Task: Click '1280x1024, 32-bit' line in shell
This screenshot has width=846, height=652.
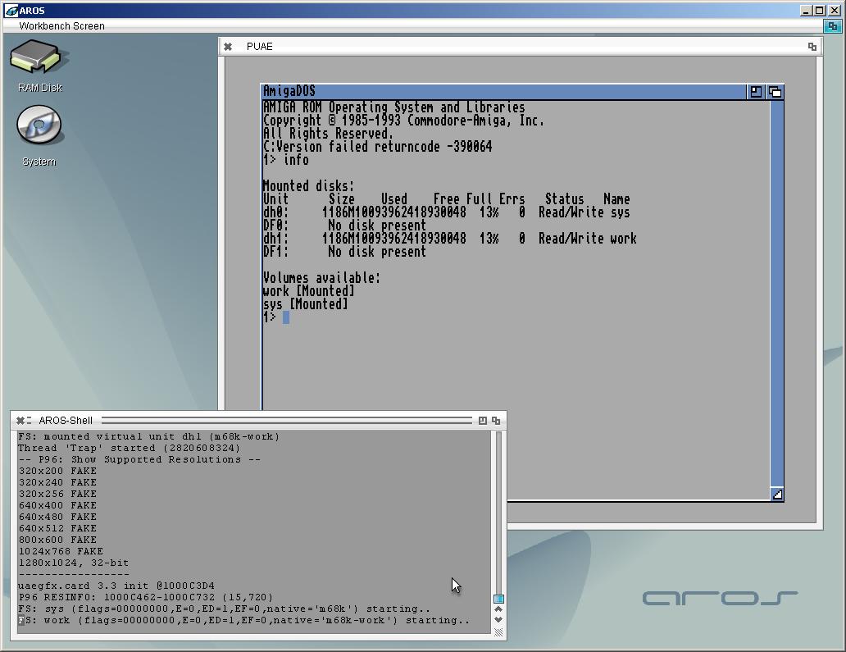Action: click(x=74, y=563)
